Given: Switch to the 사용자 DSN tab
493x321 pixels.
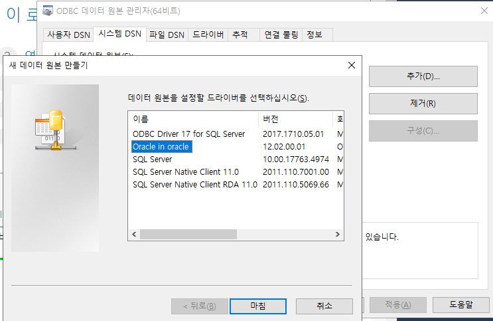Looking at the screenshot, I should pos(68,35).
